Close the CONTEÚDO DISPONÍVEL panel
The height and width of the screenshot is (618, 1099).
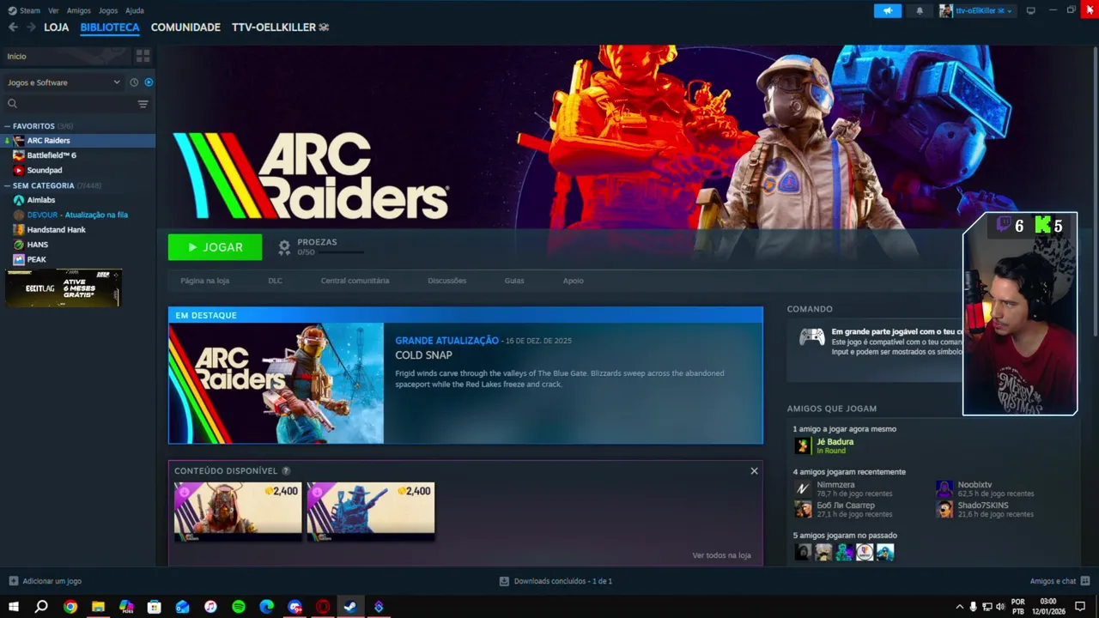coord(754,470)
